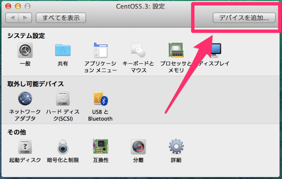282x179 pixels.
Task: Open the 互換性 circuit board icon
Action: pos(100,147)
